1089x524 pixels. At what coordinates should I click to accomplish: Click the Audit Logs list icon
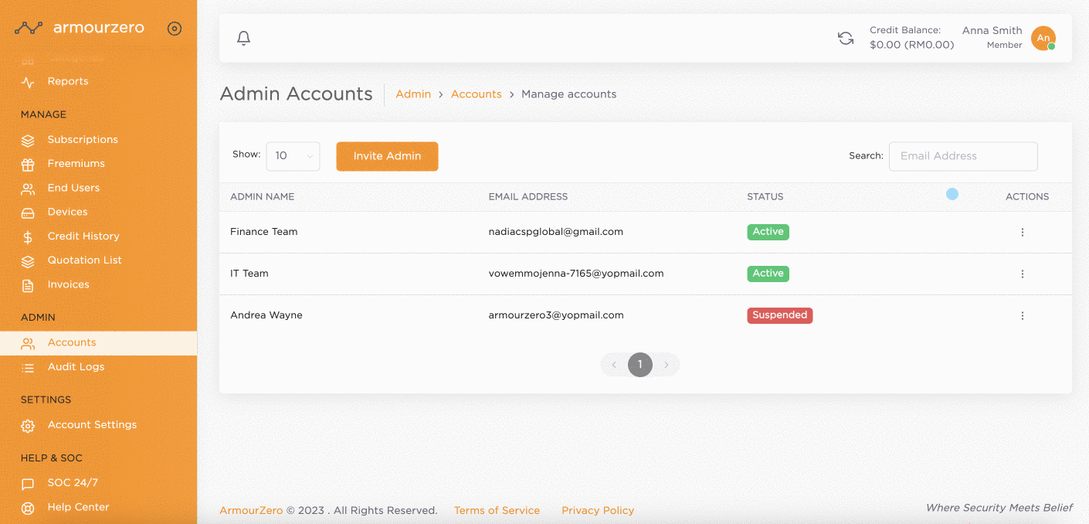pos(28,368)
